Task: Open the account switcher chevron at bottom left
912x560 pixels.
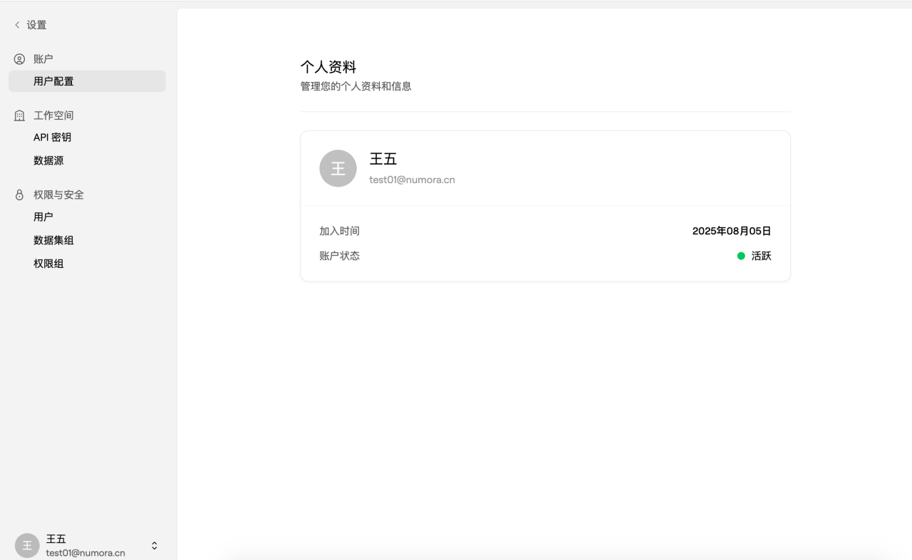Action: (x=154, y=545)
